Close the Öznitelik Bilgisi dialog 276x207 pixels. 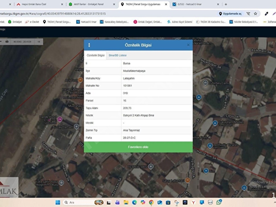(188, 45)
